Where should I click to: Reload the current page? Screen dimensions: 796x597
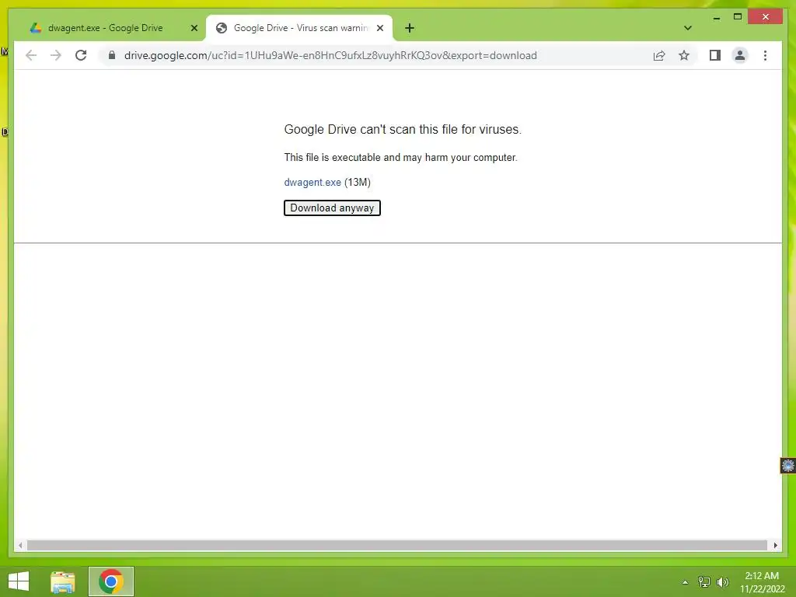click(x=81, y=55)
